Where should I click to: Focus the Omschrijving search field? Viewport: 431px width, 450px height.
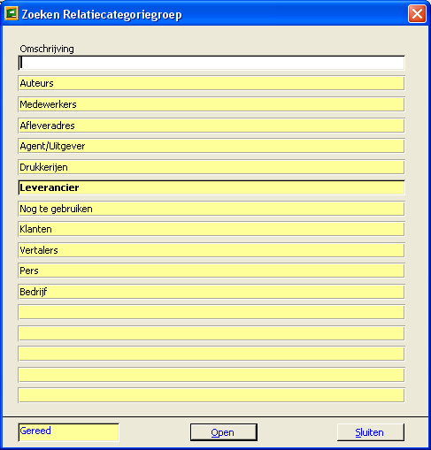coord(212,63)
